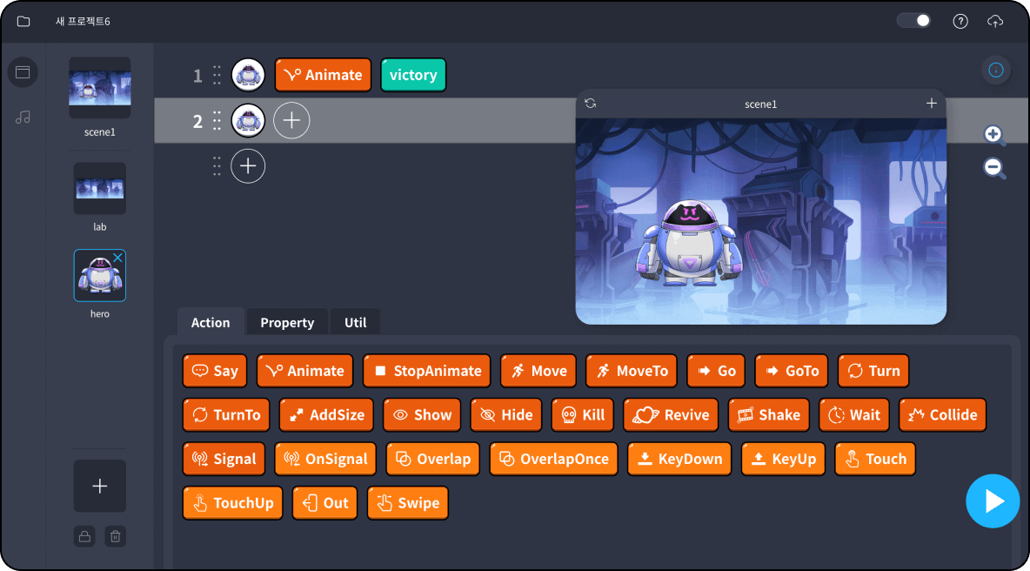Select the KeyUp block
The image size is (1030, 571).
coord(783,460)
